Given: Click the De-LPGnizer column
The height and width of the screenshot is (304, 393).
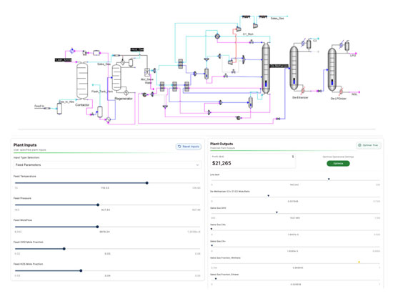Looking at the screenshot, I should coord(332,70).
